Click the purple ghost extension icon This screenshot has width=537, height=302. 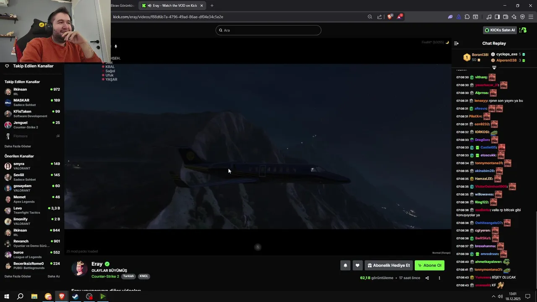[x=450, y=17]
